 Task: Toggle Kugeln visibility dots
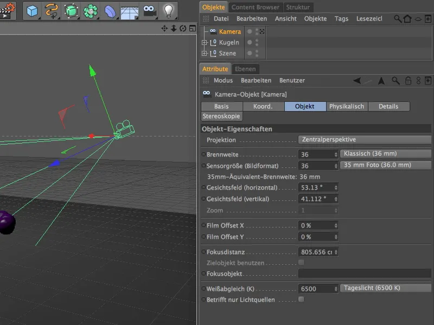point(257,42)
